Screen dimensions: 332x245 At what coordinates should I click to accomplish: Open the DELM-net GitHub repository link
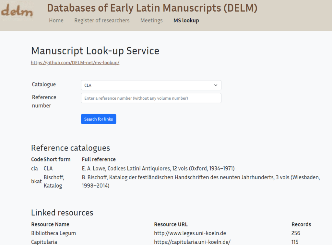tap(75, 62)
